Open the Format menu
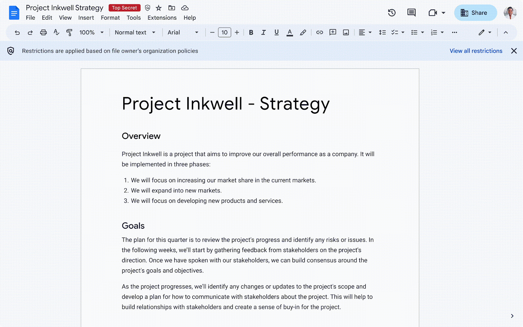 click(x=110, y=18)
